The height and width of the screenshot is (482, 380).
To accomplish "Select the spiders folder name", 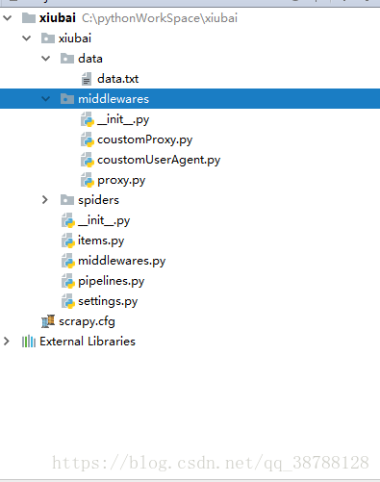I will (x=98, y=200).
